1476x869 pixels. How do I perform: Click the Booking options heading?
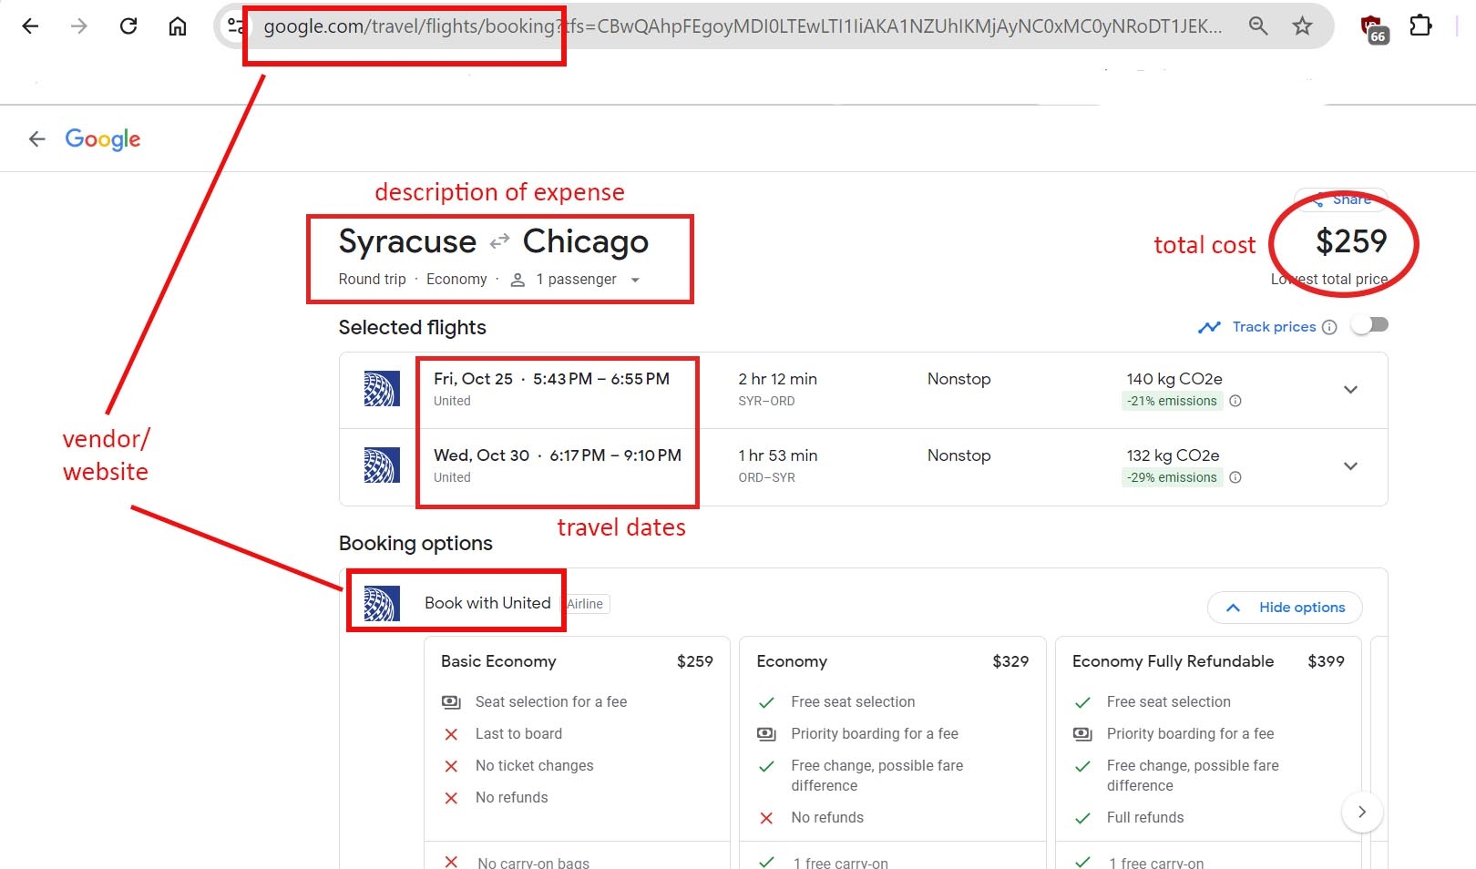415,543
